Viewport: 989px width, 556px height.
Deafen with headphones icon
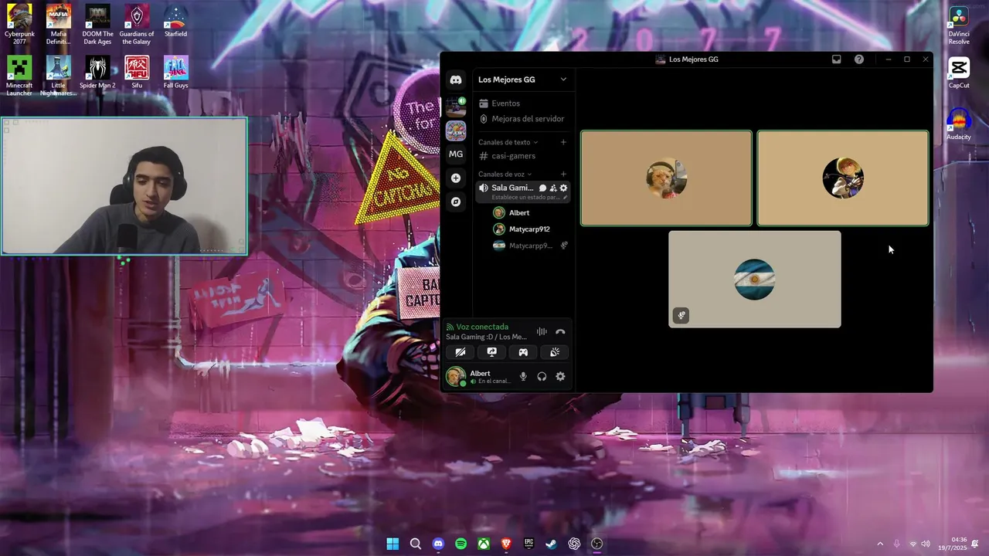pos(542,377)
